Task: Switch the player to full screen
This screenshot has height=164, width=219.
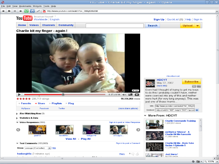Action: click(131, 95)
